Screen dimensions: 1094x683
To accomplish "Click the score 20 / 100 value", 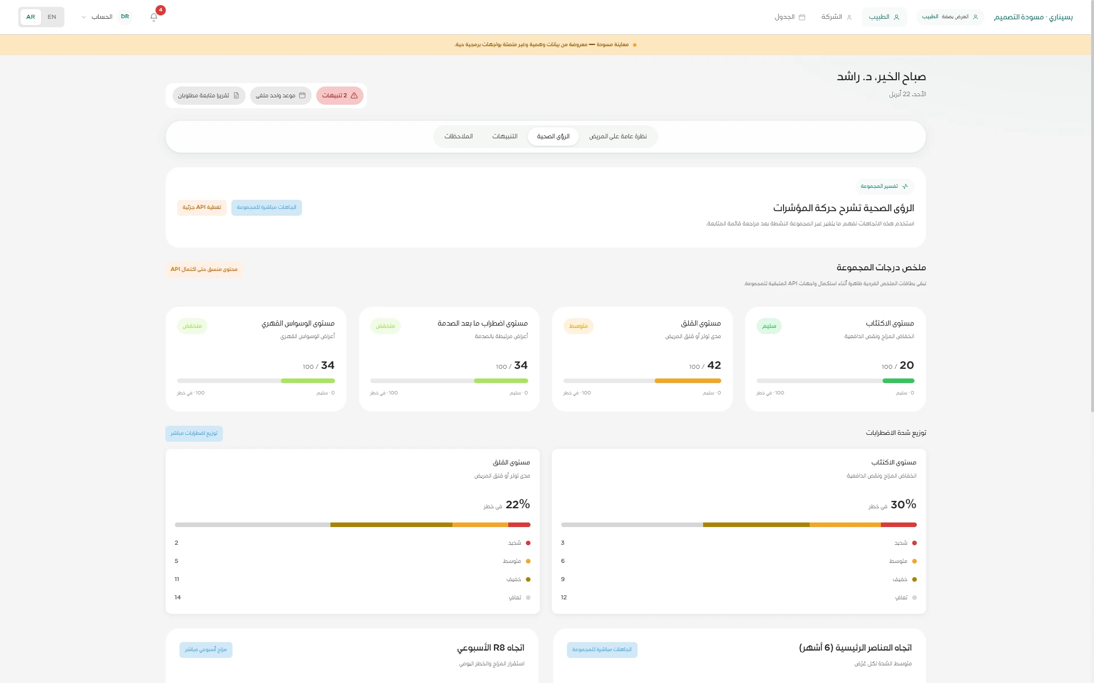I will (x=898, y=365).
